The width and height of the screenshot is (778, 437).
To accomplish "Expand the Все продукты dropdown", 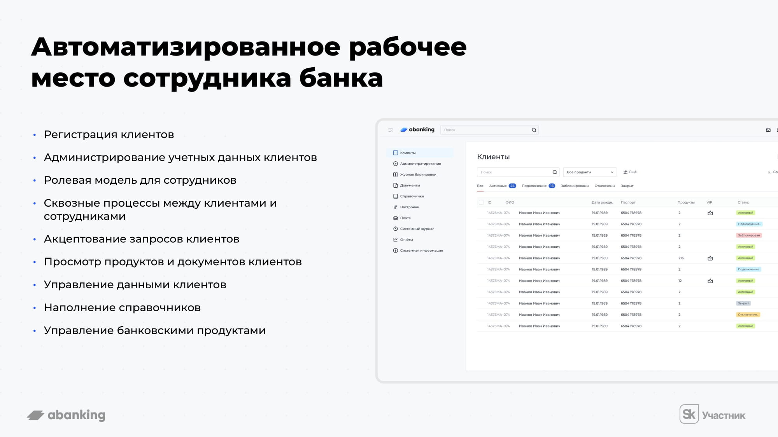I will [590, 172].
